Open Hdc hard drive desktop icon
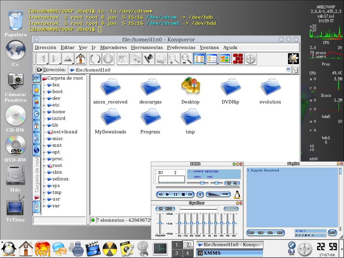344x258 pixels. tap(15, 179)
